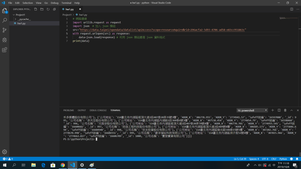Image resolution: width=301 pixels, height=169 pixels.
Task: Open Google Chrome from the taskbar
Action: pyautogui.click(x=63, y=165)
